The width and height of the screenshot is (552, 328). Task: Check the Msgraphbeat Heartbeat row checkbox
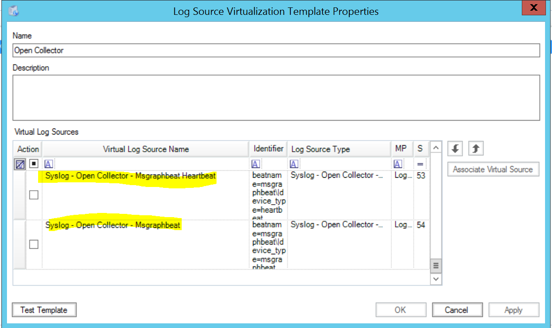[34, 195]
